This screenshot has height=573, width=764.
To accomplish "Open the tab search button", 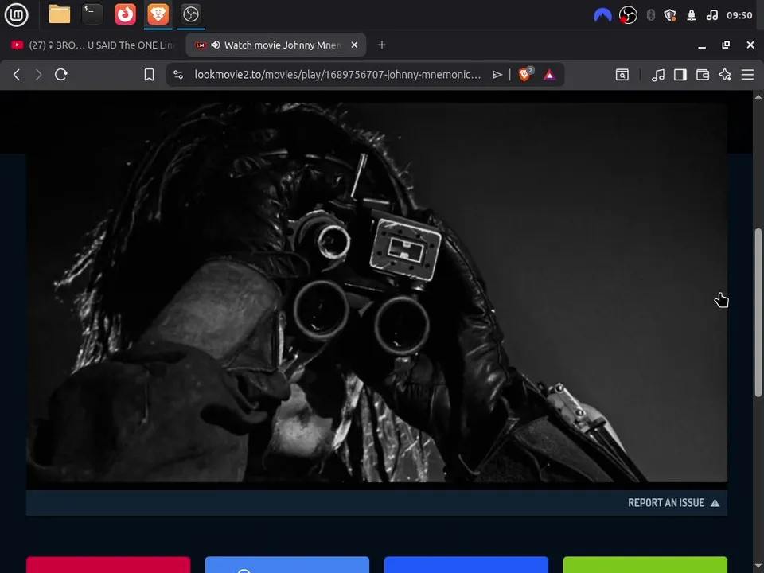I will tap(622, 75).
